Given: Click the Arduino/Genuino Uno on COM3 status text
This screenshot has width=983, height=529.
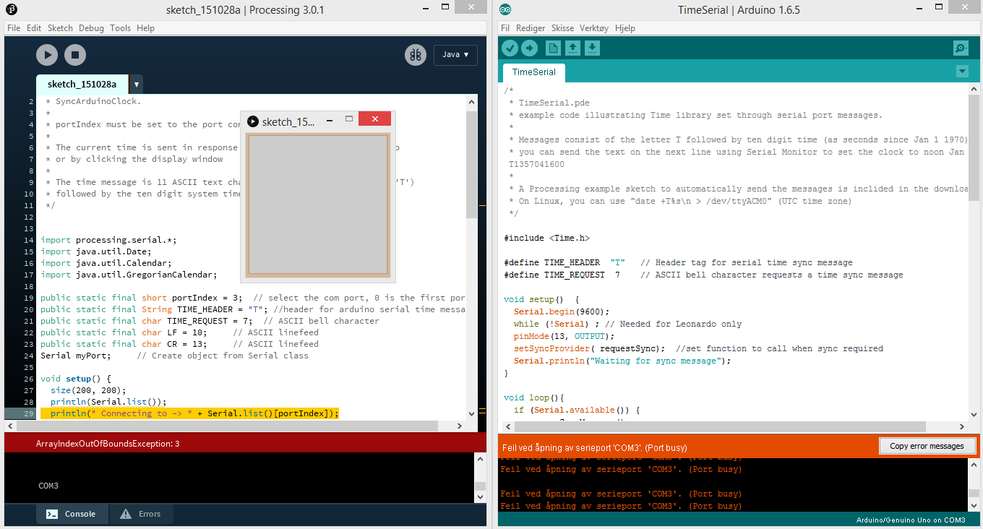Looking at the screenshot, I should click(911, 520).
